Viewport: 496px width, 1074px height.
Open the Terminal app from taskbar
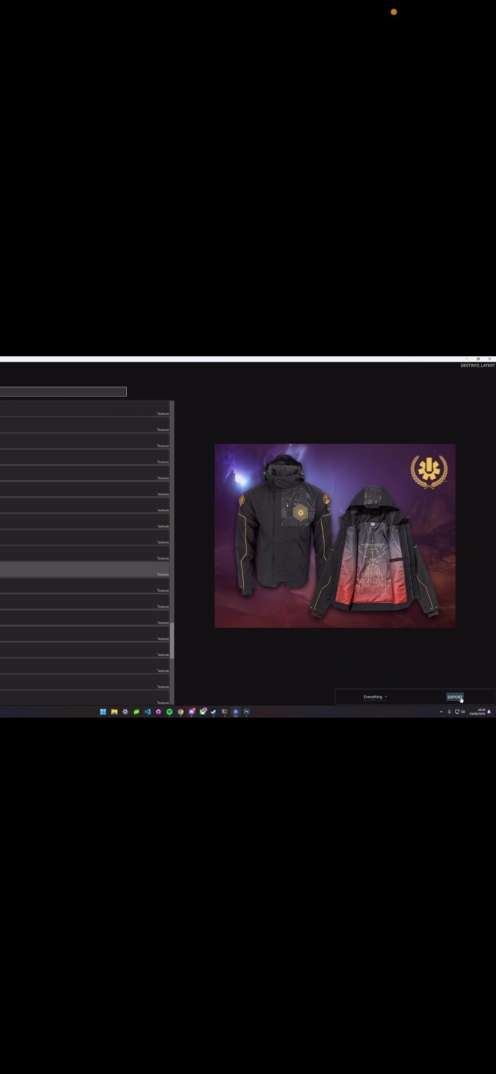[x=225, y=712]
